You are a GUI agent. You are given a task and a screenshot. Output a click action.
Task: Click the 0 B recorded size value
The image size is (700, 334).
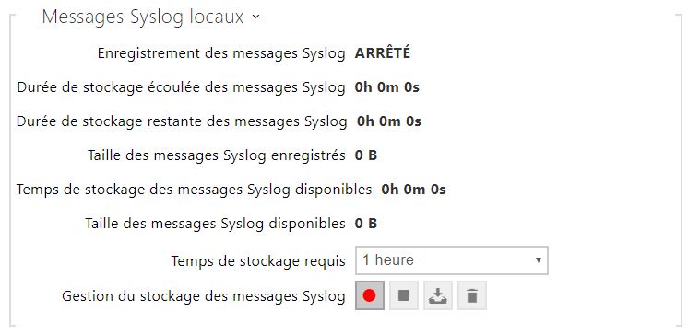click(366, 155)
